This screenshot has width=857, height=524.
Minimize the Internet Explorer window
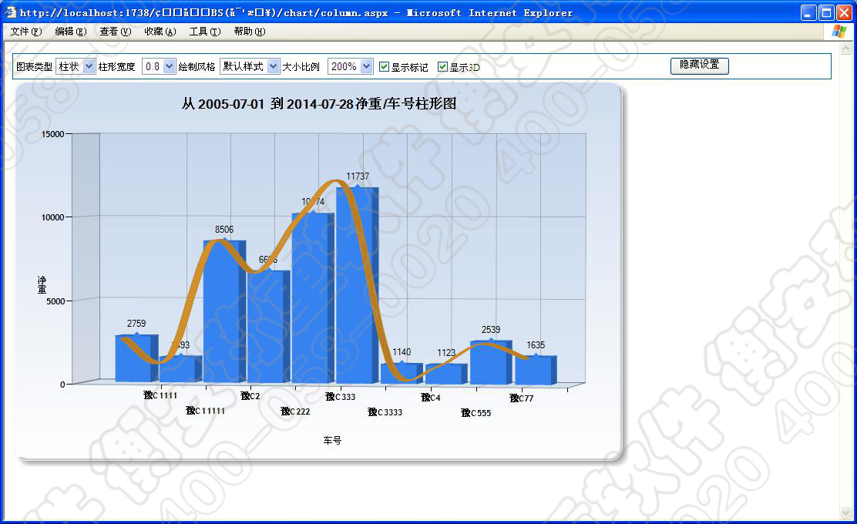click(x=808, y=13)
